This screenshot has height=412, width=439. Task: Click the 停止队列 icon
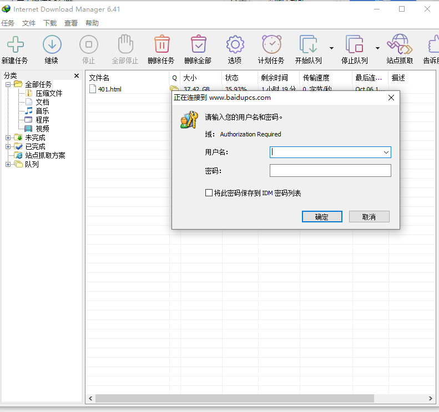(355, 44)
